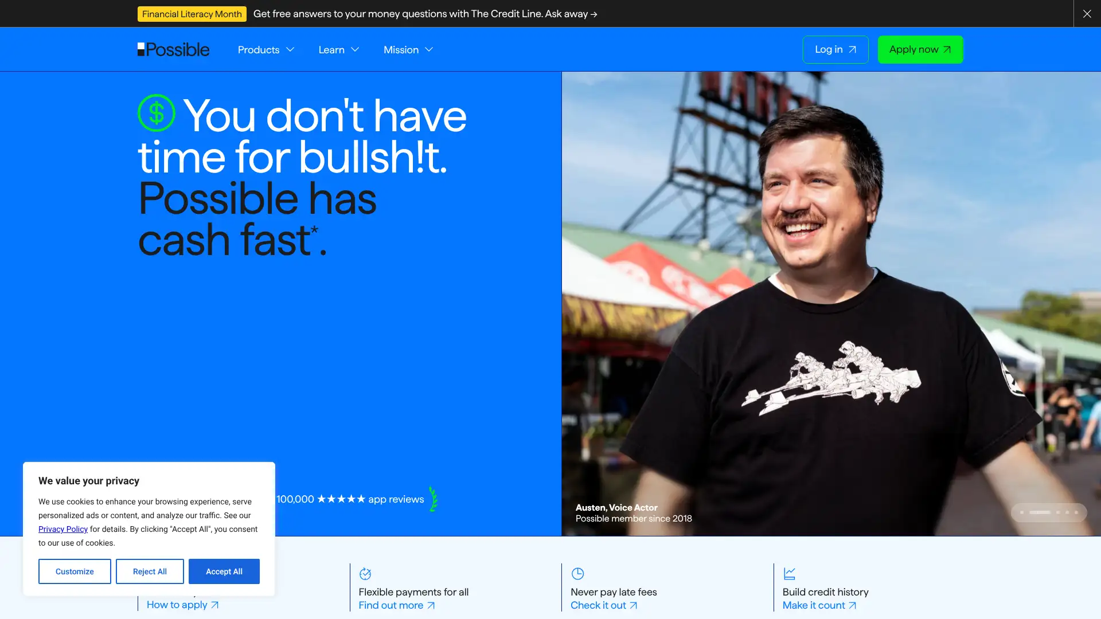This screenshot has width=1101, height=619.
Task: Expand the Mission dropdown menu
Action: (x=408, y=50)
